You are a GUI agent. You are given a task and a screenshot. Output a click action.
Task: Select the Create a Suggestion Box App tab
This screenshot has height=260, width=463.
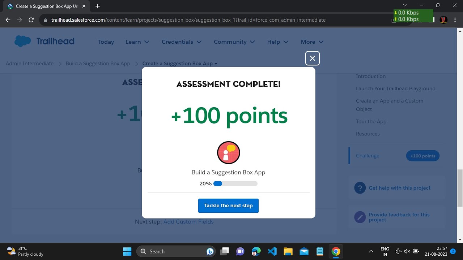point(46,6)
